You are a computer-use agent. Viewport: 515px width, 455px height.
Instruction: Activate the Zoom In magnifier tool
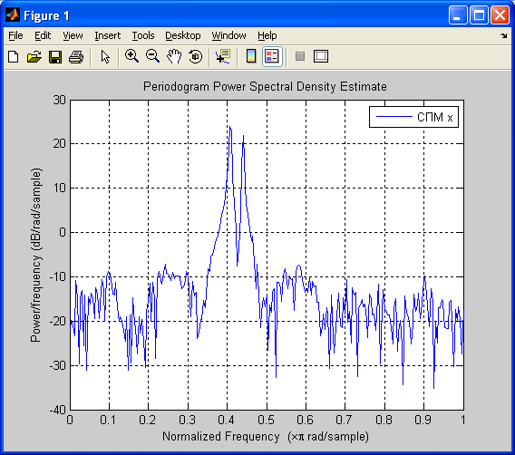(131, 56)
